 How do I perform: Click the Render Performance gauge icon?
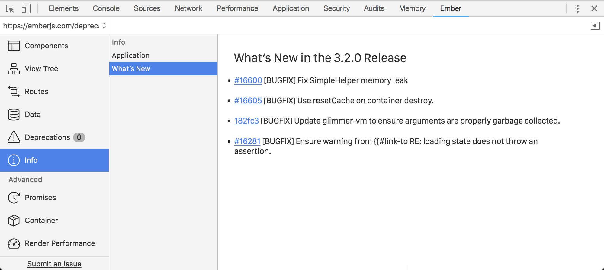[14, 243]
